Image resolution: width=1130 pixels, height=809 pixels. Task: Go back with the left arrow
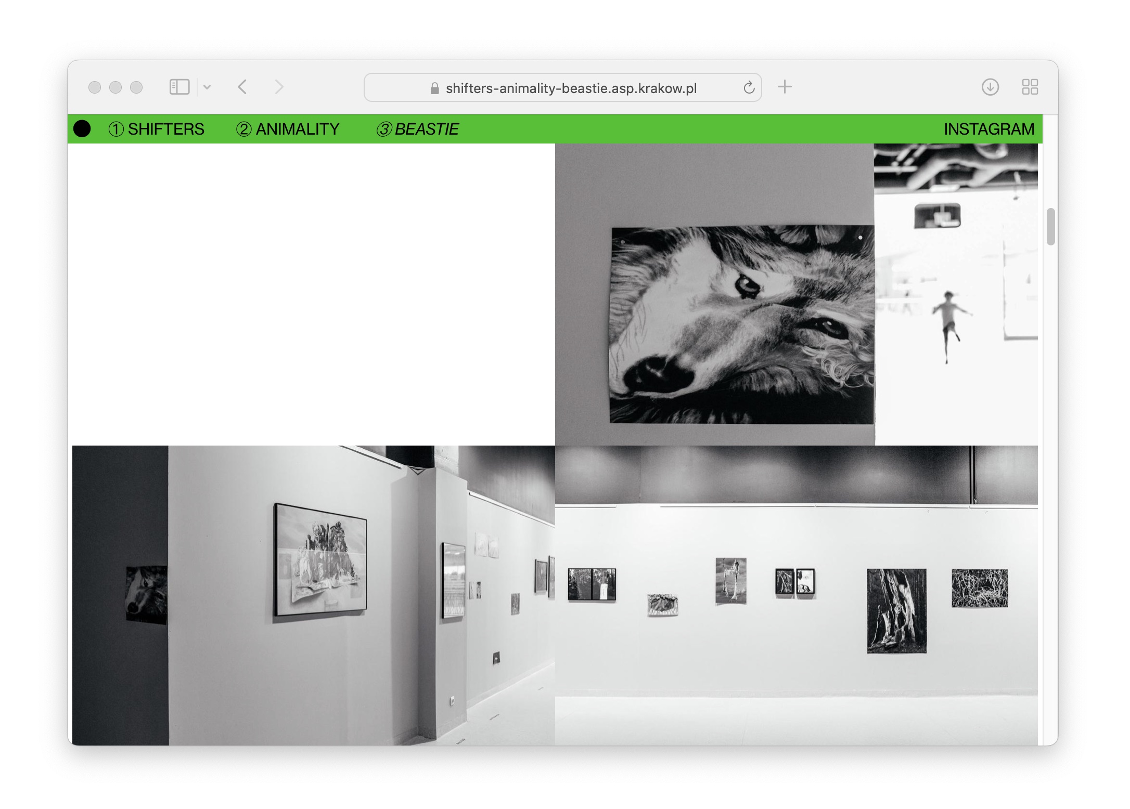pos(242,87)
